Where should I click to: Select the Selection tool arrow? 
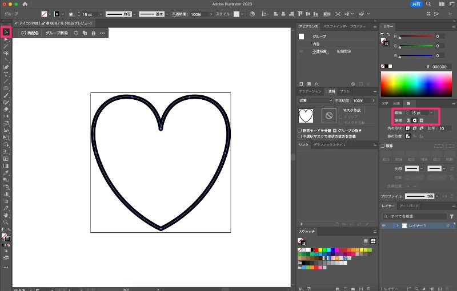(x=6, y=32)
